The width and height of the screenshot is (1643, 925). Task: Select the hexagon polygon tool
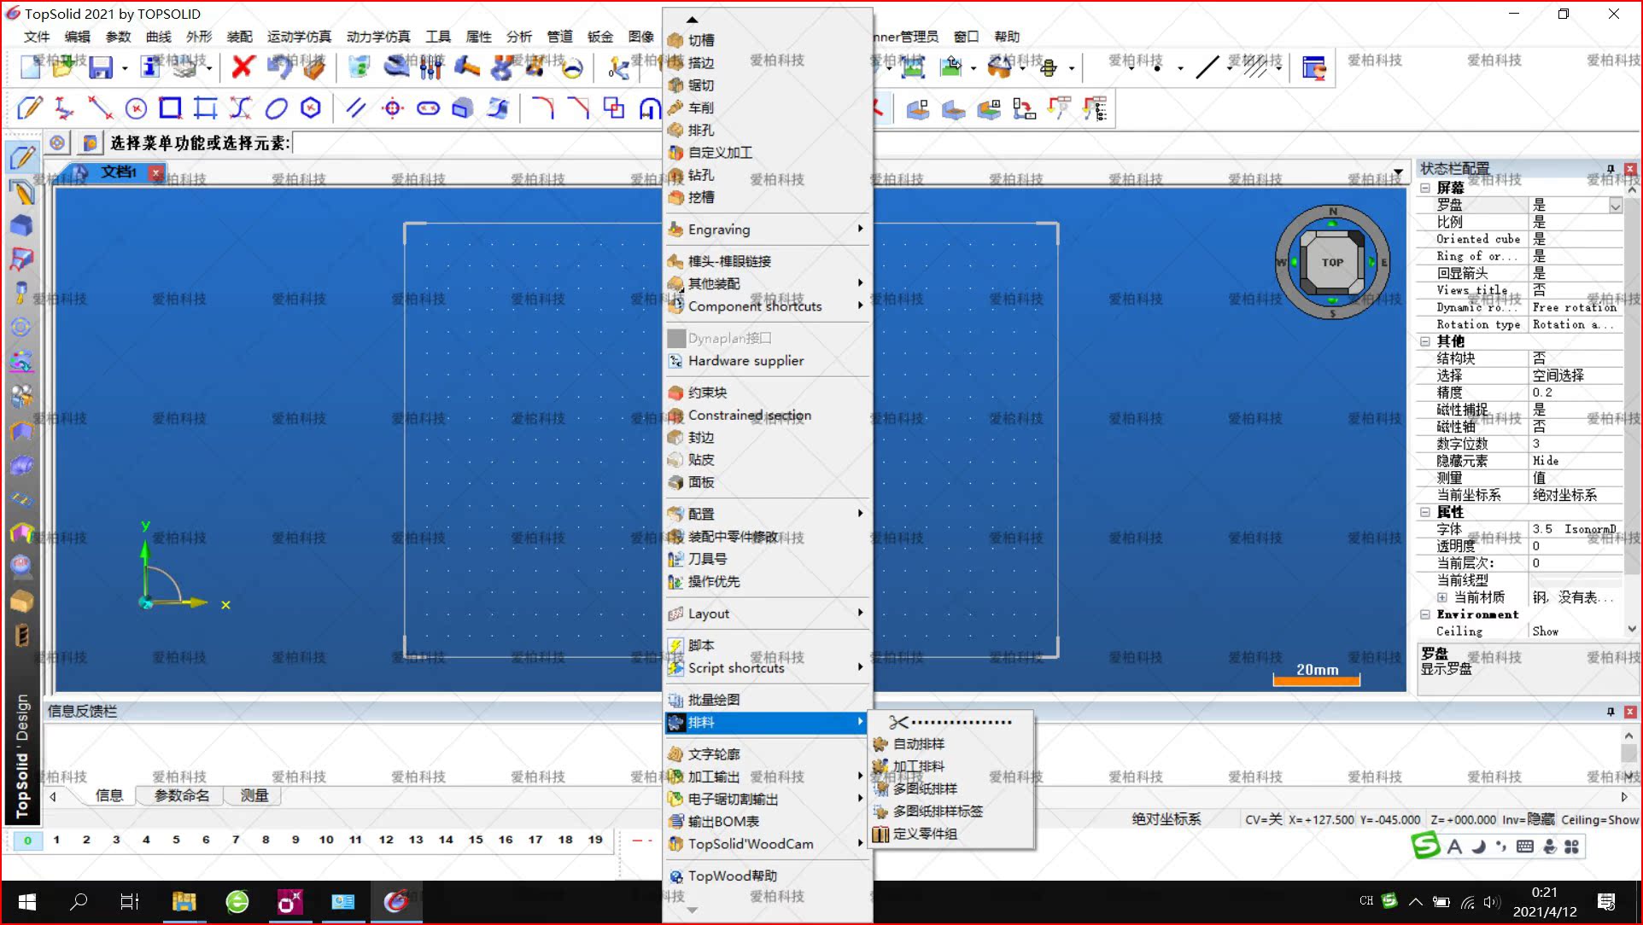[x=311, y=108]
